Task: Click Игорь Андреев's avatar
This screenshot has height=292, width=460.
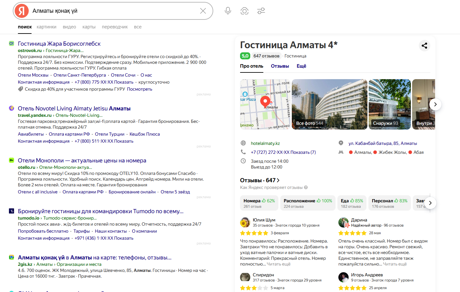Action: point(343,277)
